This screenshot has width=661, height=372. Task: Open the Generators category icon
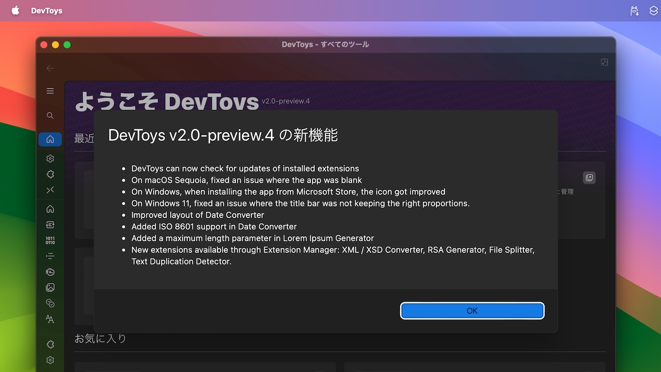coord(50,272)
